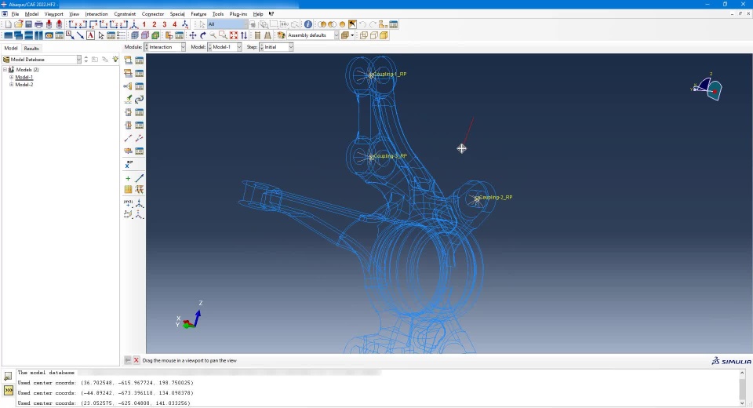Open the Query information icon

click(x=307, y=24)
